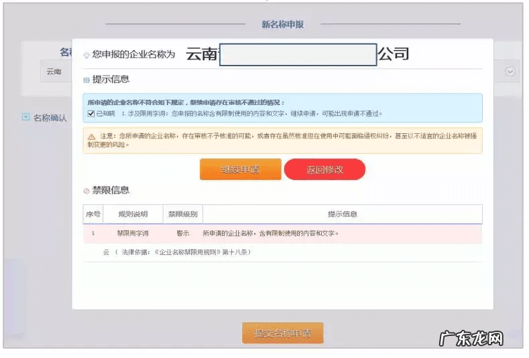Click the lightbulb icon before 您申报的企业名称为

tap(86, 56)
